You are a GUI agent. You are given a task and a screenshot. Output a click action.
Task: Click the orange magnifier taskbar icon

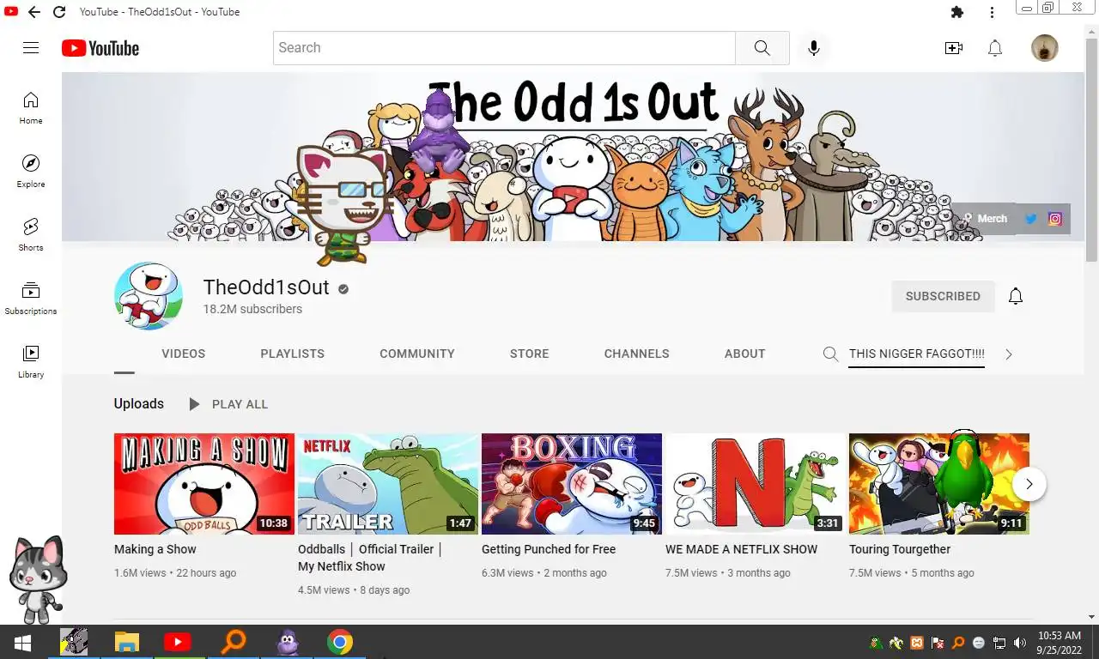[233, 642]
